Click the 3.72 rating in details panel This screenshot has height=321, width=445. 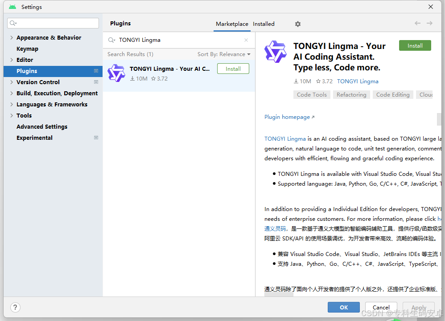tap(324, 81)
